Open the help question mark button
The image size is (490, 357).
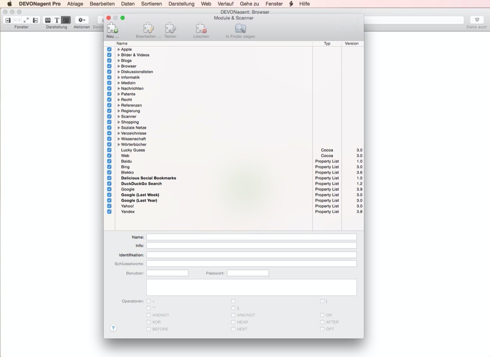click(114, 328)
